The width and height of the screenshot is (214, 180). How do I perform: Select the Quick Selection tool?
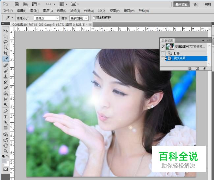[x=6, y=47]
